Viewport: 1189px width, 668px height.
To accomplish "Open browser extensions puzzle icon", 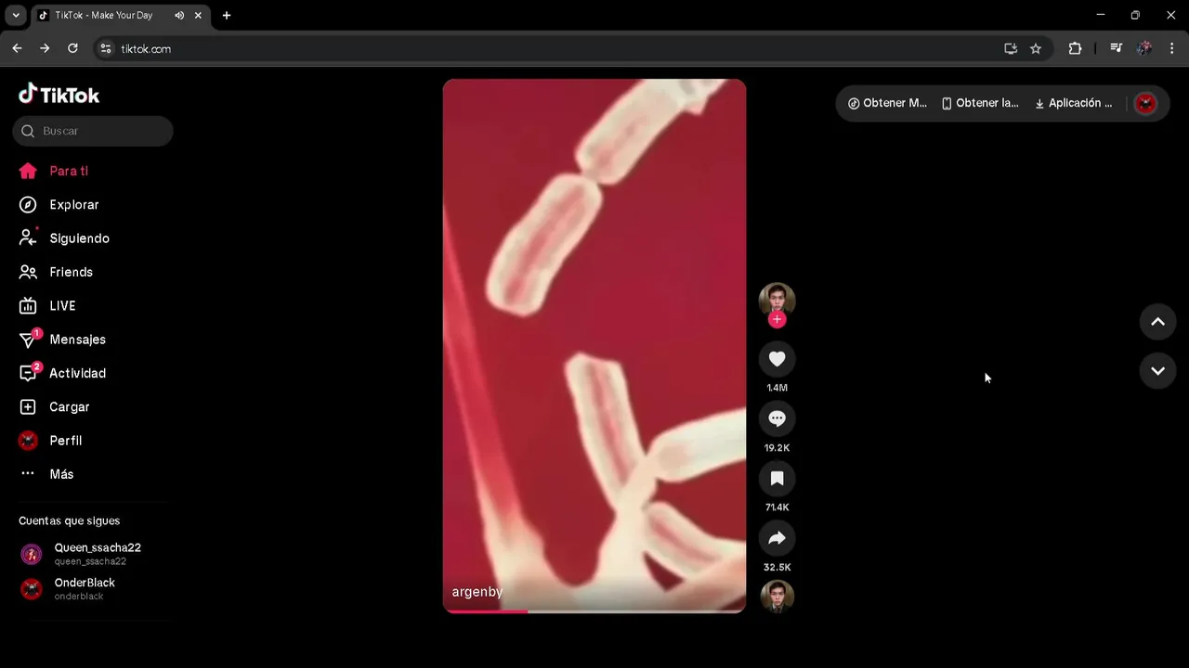I will click(x=1075, y=48).
